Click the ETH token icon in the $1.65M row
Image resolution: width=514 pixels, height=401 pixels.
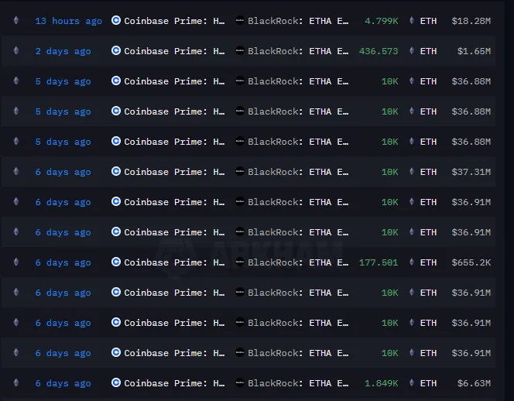[x=411, y=51]
